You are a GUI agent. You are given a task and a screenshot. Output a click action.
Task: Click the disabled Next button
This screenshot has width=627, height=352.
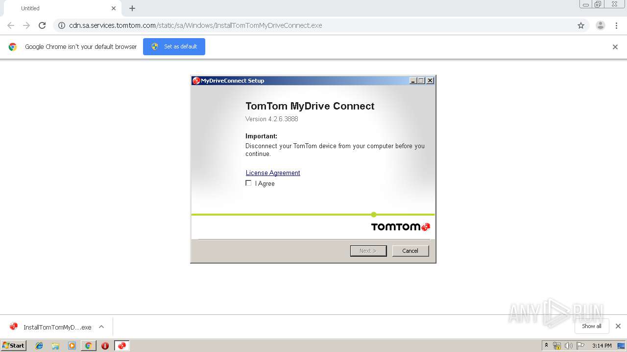click(x=368, y=251)
